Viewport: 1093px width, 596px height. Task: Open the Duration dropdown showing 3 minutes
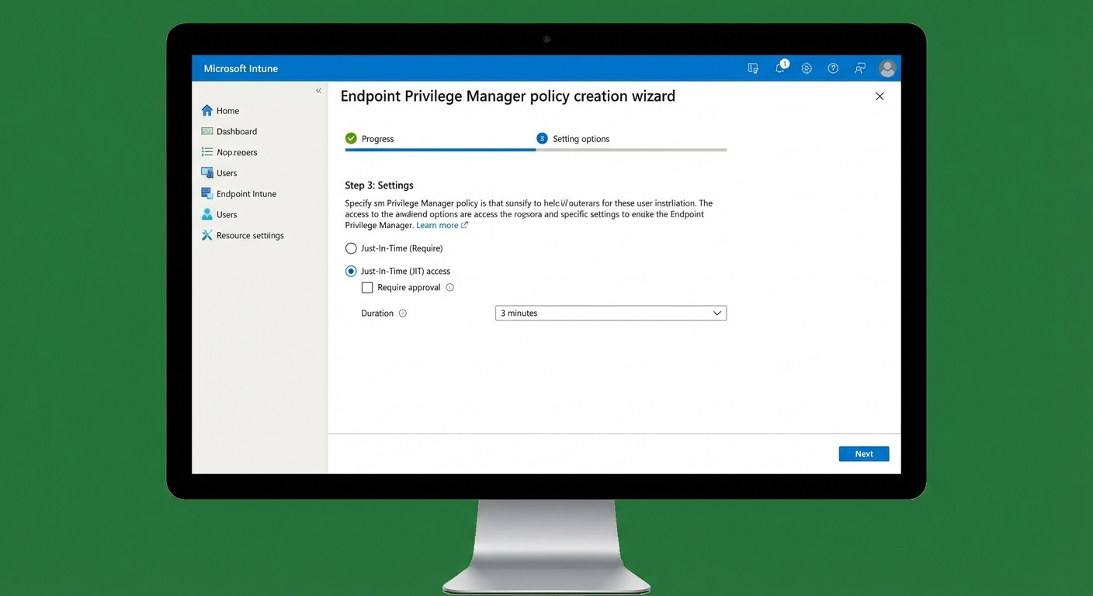point(611,314)
